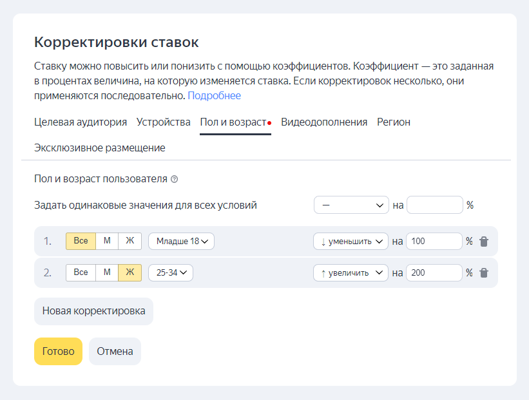Delete the second adjustment with trash icon

pyautogui.click(x=485, y=272)
